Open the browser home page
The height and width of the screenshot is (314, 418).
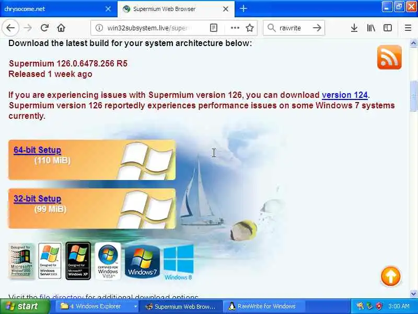point(61,28)
